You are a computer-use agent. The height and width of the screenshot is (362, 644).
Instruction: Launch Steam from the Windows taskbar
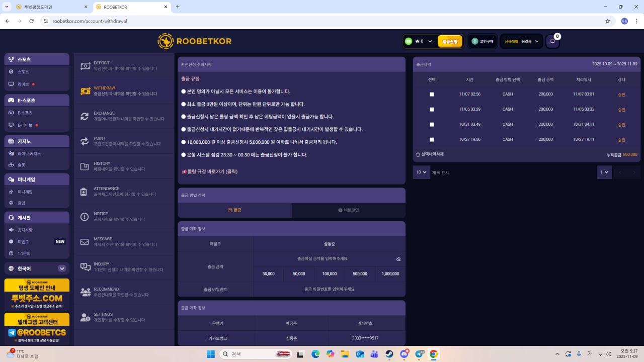tap(389, 354)
